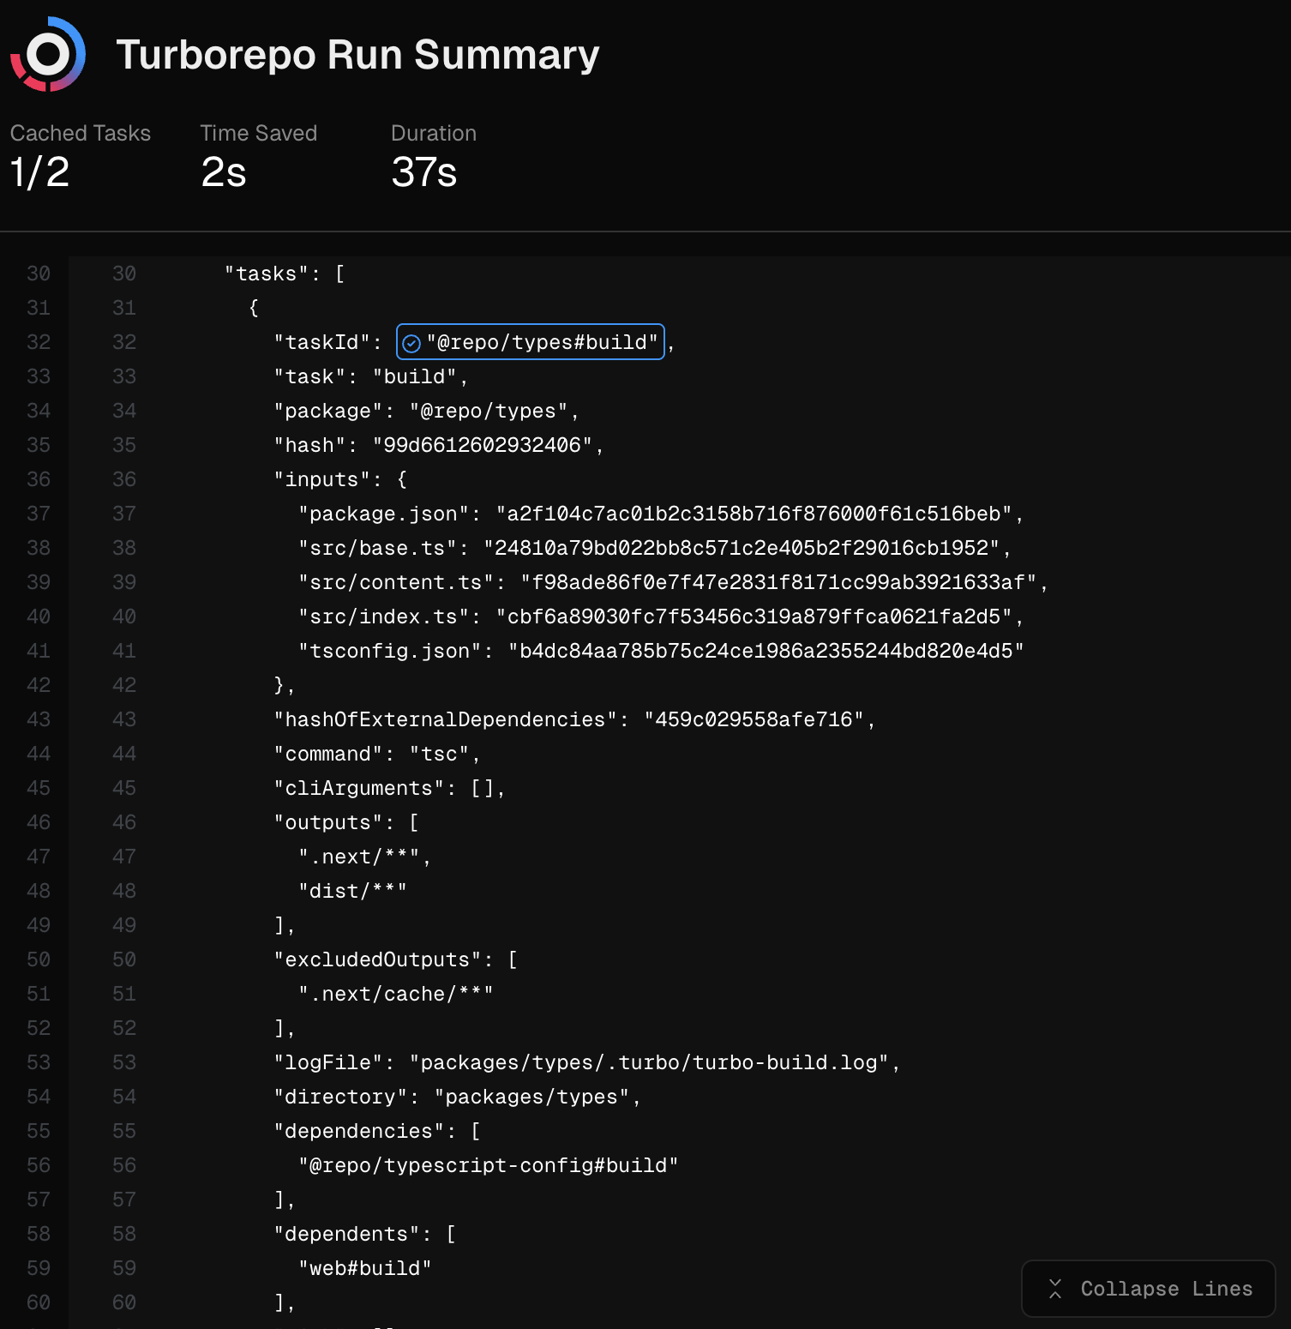Click the "command": "tsc" line
The image size is (1291, 1329).
pos(377,754)
